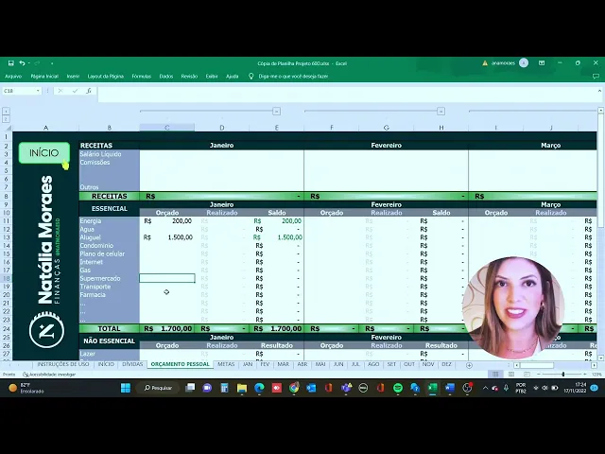
Task: Switch to Normal view icon
Action: (x=495, y=375)
